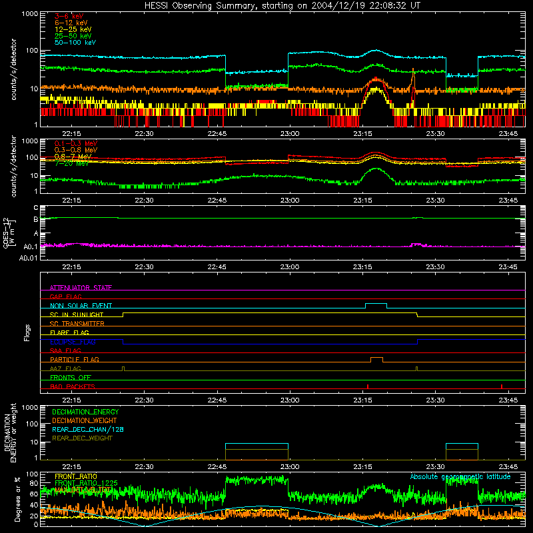This screenshot has width=533, height=533.
Task: Click the ECLIPSE_FLAG rising step near 23:26
Action: 418,342
